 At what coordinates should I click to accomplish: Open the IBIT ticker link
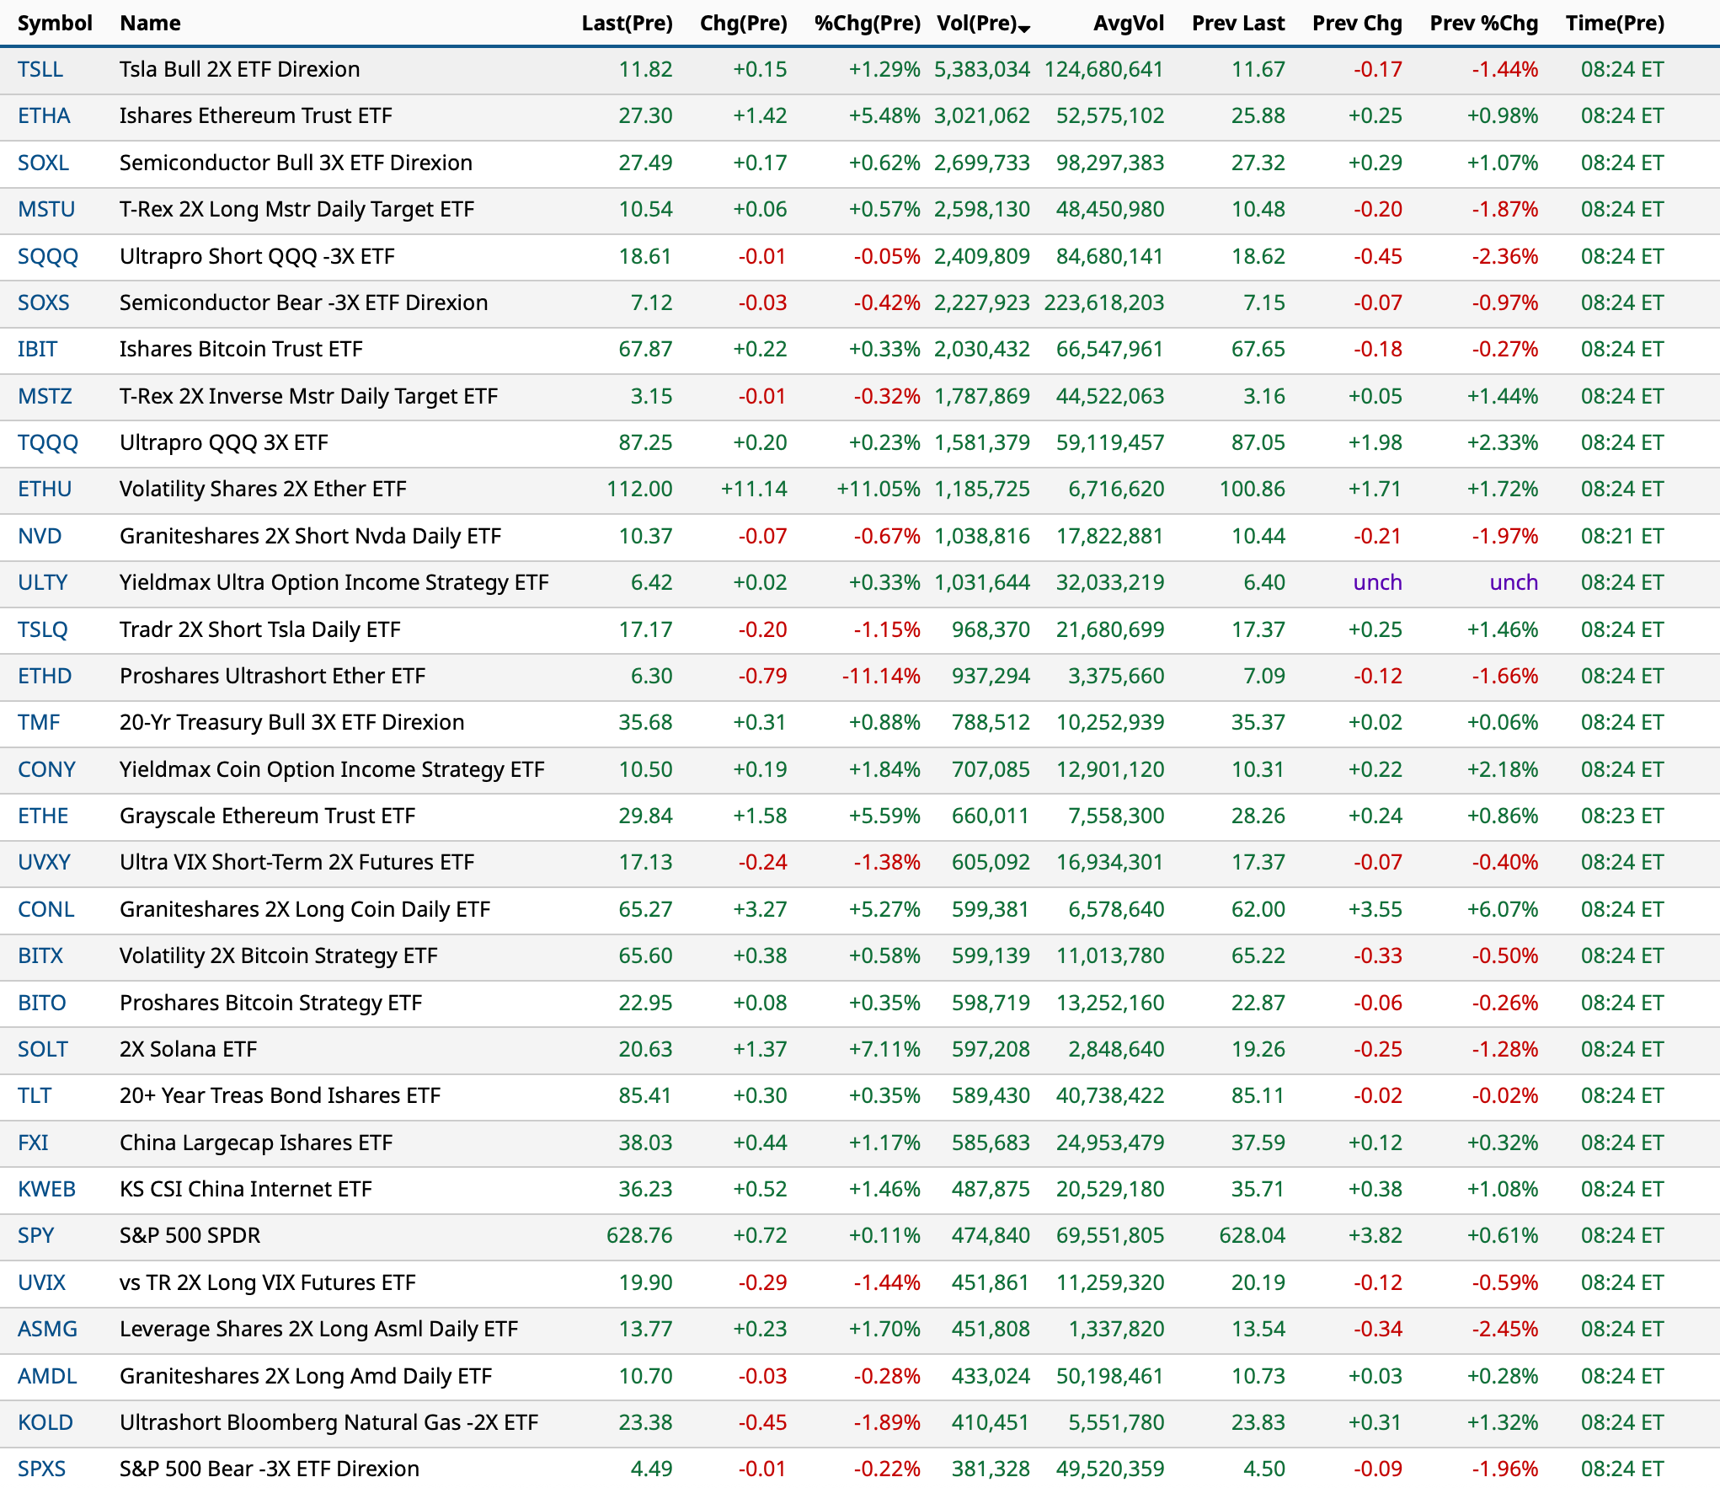(38, 349)
